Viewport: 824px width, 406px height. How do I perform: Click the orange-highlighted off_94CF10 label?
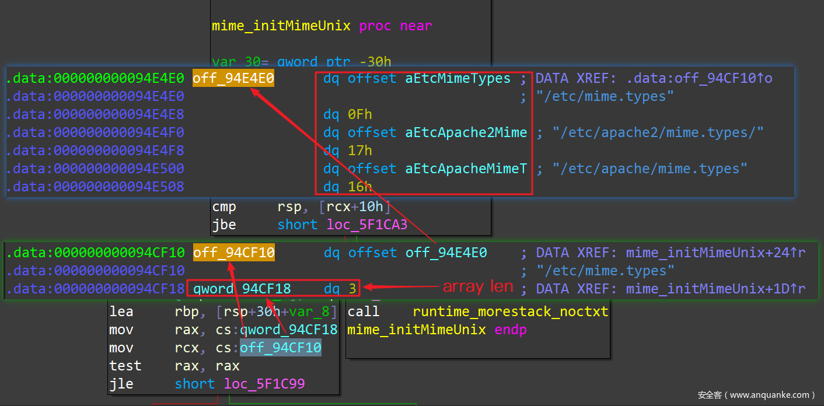(x=233, y=253)
